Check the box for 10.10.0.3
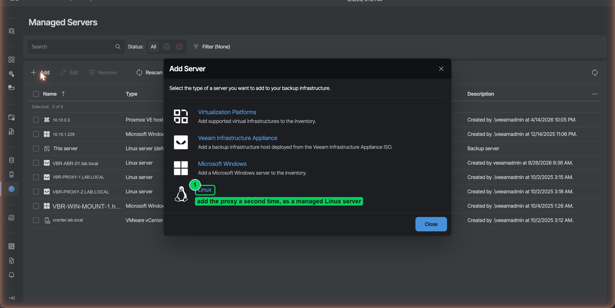The width and height of the screenshot is (615, 308). pos(36,120)
